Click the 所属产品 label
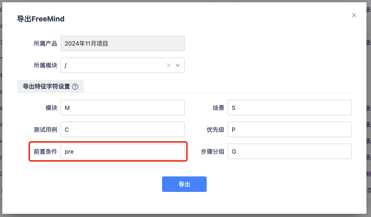Image resolution: width=371 pixels, height=217 pixels. [x=46, y=44]
